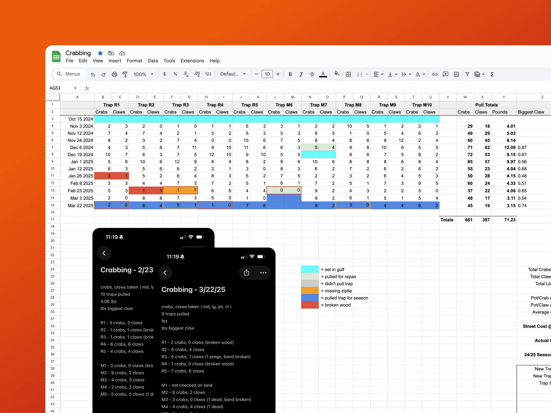Image resolution: width=551 pixels, height=413 pixels.
Task: Open the Format menu
Action: pos(134,61)
